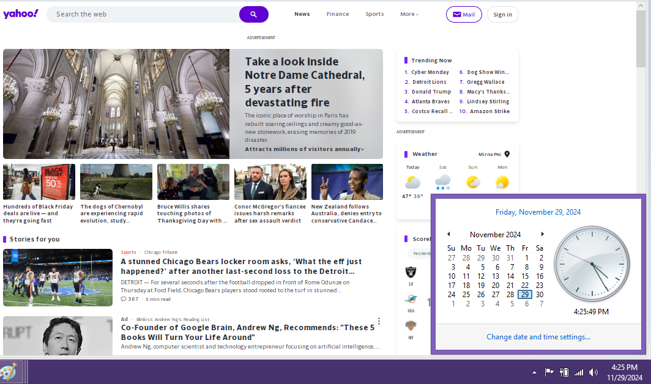Open the three-dot menu on the Andrew Ng ad

[379, 321]
